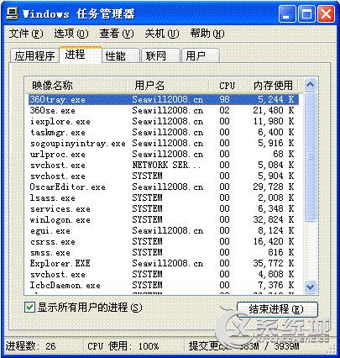Image resolution: width=340 pixels, height=358 pixels.
Task: Maximize the Task Manager window
Action: click(306, 13)
